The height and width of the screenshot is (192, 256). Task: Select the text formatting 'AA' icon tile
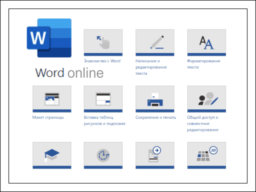click(207, 42)
